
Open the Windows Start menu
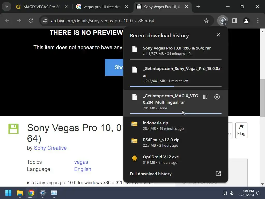pos(8,193)
